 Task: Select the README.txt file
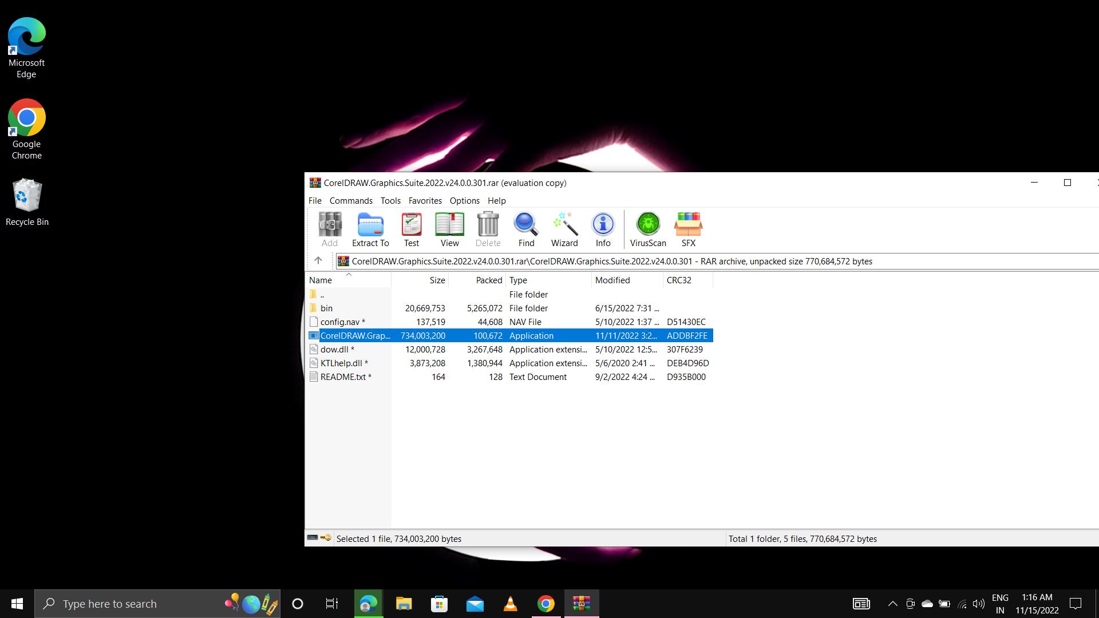point(342,377)
